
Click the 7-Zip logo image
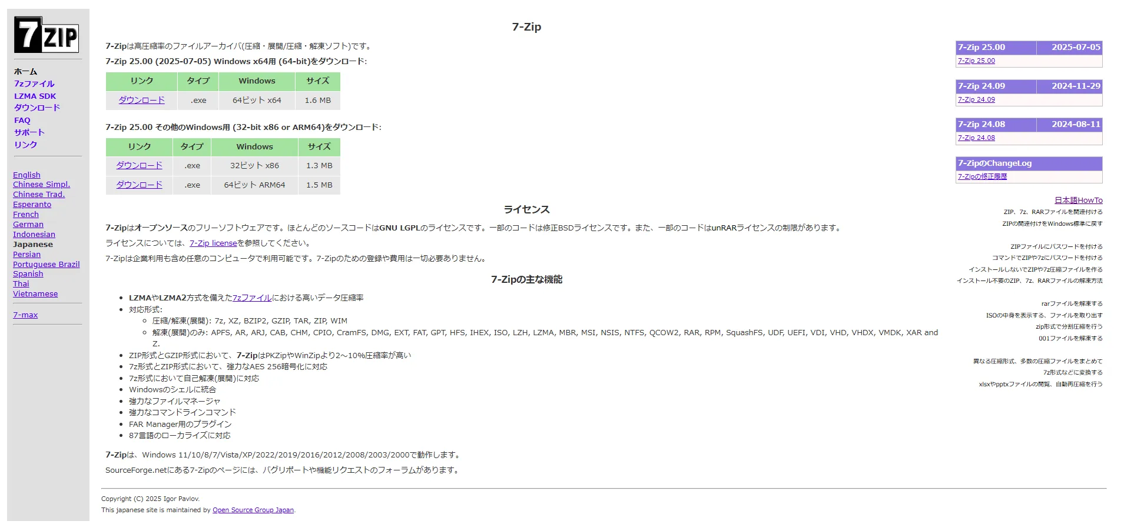47,35
